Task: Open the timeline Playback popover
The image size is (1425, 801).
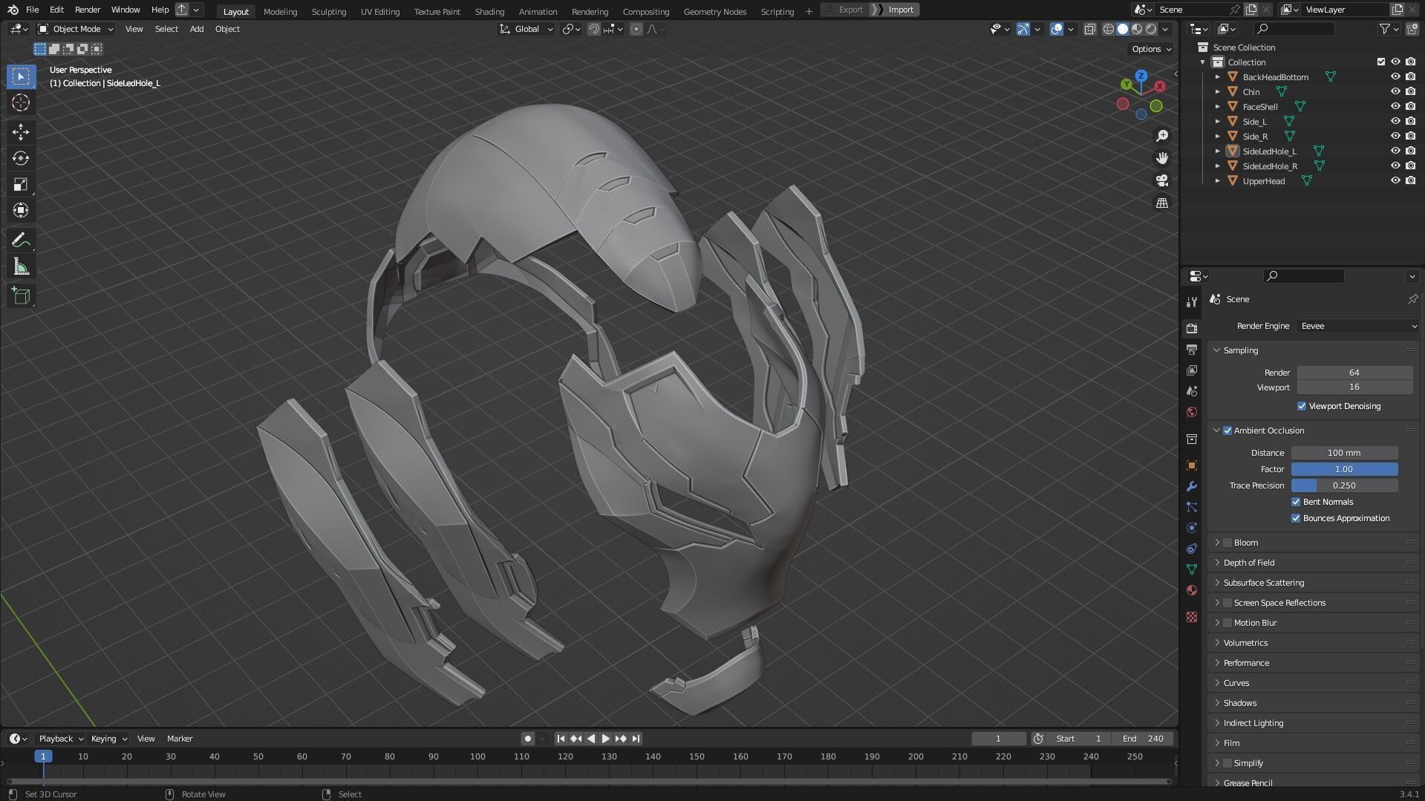Action: (60, 739)
